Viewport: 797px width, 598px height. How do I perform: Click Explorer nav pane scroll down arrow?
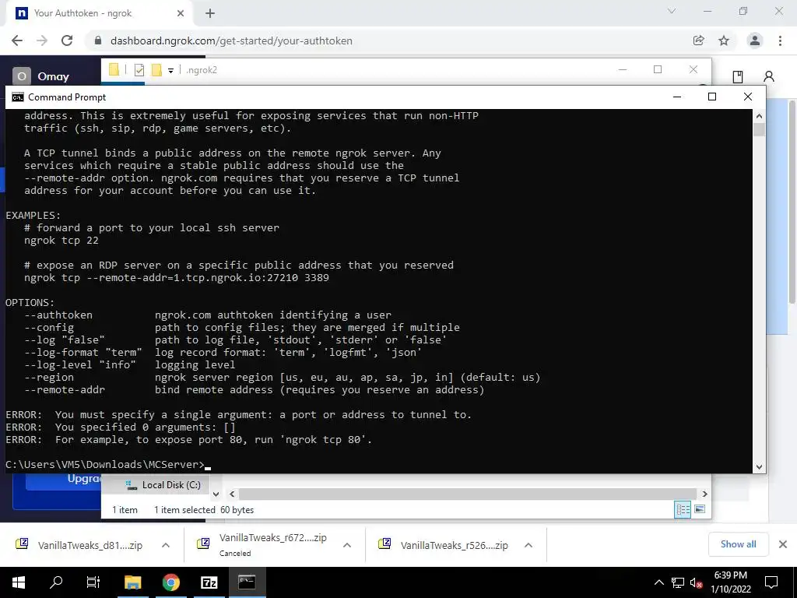pyautogui.click(x=216, y=494)
